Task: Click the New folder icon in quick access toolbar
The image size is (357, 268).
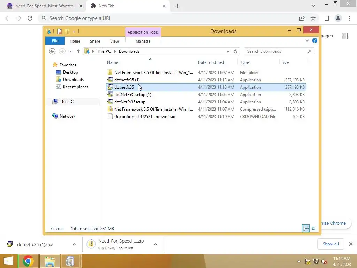Action: click(x=67, y=31)
